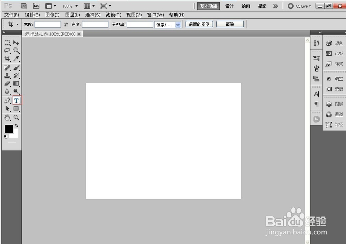Open the 像素 units dropdown in options bar
The height and width of the screenshot is (244, 346).
pos(168,24)
